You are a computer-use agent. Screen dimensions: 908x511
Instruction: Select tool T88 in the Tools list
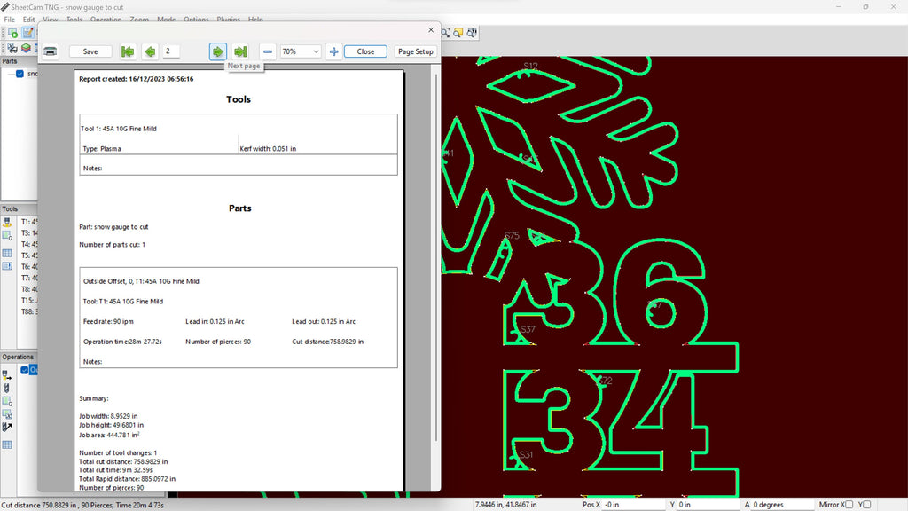point(29,311)
